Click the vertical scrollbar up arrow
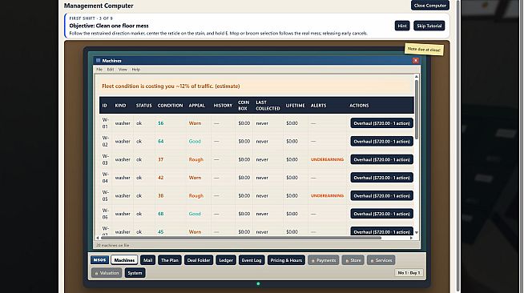The image size is (524, 293). (417, 77)
